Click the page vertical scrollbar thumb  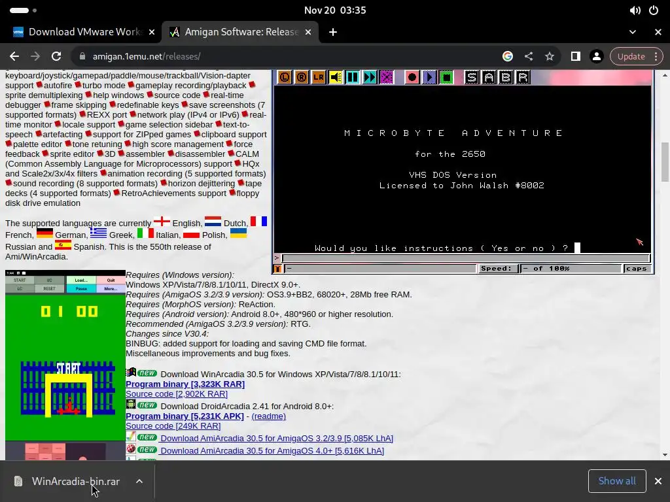665,162
